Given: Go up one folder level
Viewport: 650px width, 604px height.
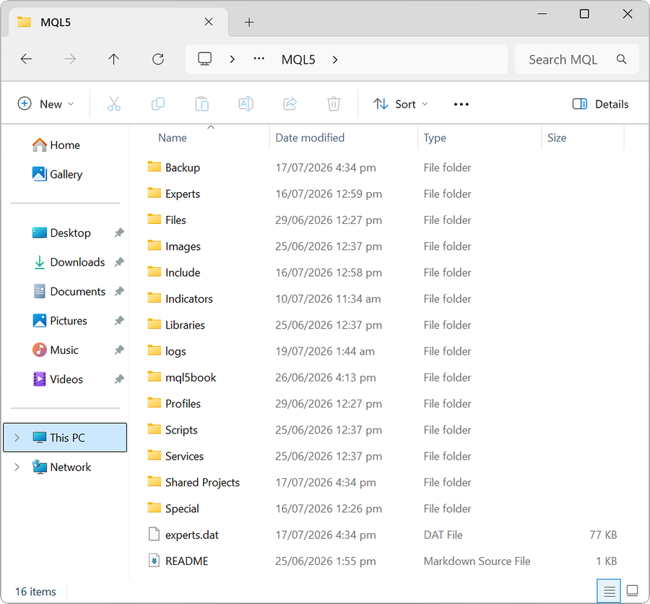Looking at the screenshot, I should 113,59.
